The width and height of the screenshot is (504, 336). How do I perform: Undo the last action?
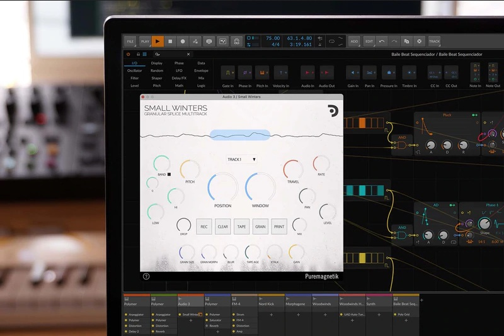click(382, 42)
